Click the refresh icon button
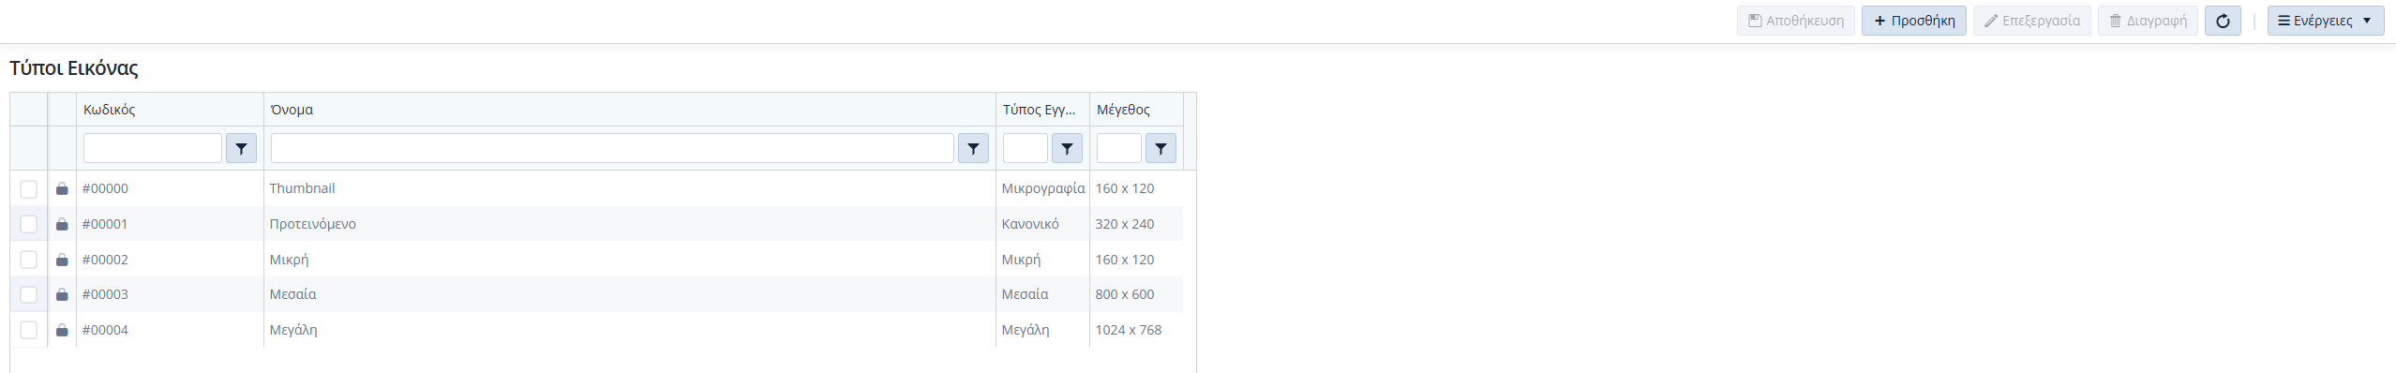 [x=2223, y=21]
